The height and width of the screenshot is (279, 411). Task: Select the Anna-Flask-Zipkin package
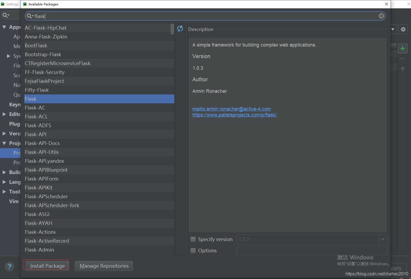pyautogui.click(x=99, y=37)
